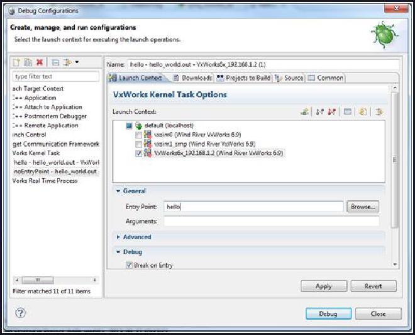Collapse the Debug section
The height and width of the screenshot is (335, 415).
[118, 252]
